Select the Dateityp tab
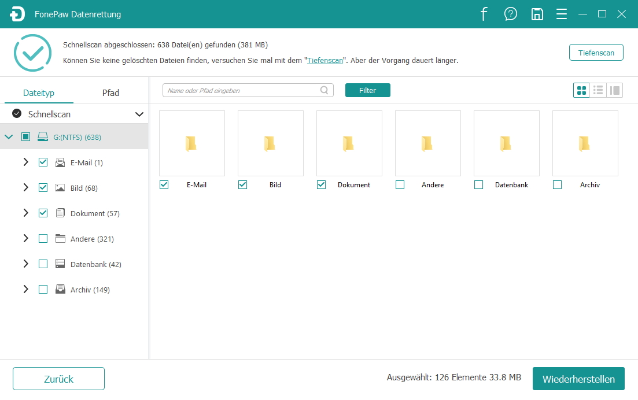 click(x=39, y=92)
